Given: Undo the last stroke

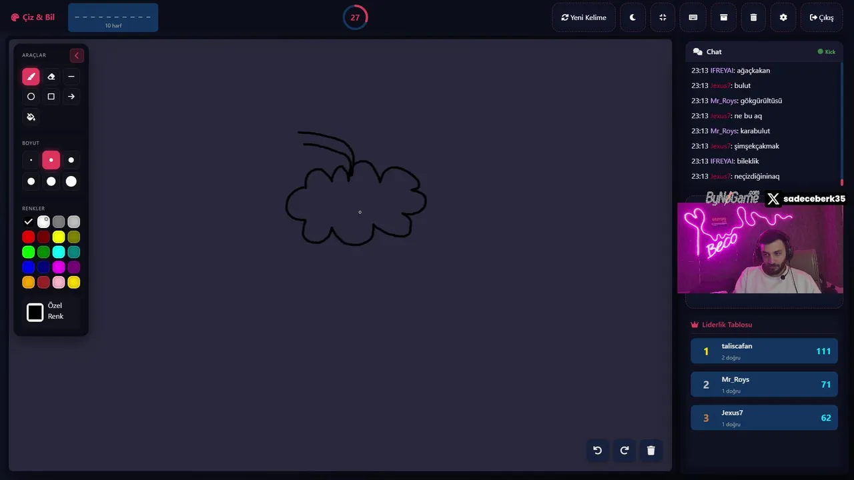Looking at the screenshot, I should 598,450.
